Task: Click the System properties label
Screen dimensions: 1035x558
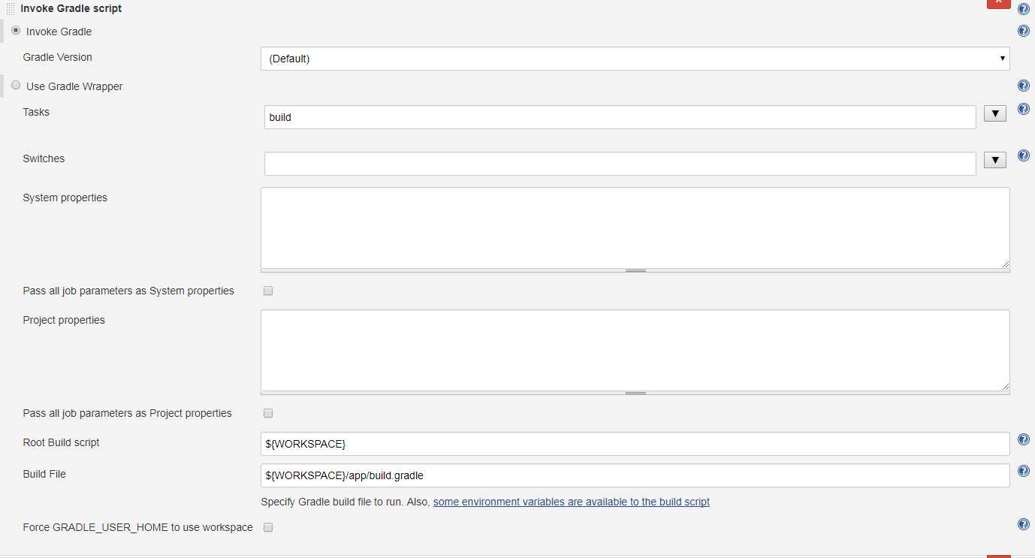Action: (x=65, y=198)
